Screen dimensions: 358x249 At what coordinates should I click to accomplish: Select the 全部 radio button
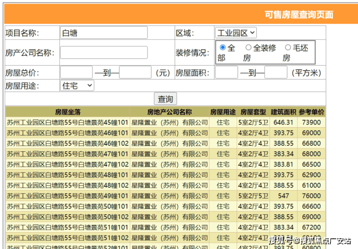(223, 47)
